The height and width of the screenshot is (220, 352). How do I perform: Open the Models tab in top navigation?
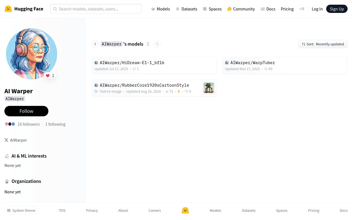[x=161, y=9]
